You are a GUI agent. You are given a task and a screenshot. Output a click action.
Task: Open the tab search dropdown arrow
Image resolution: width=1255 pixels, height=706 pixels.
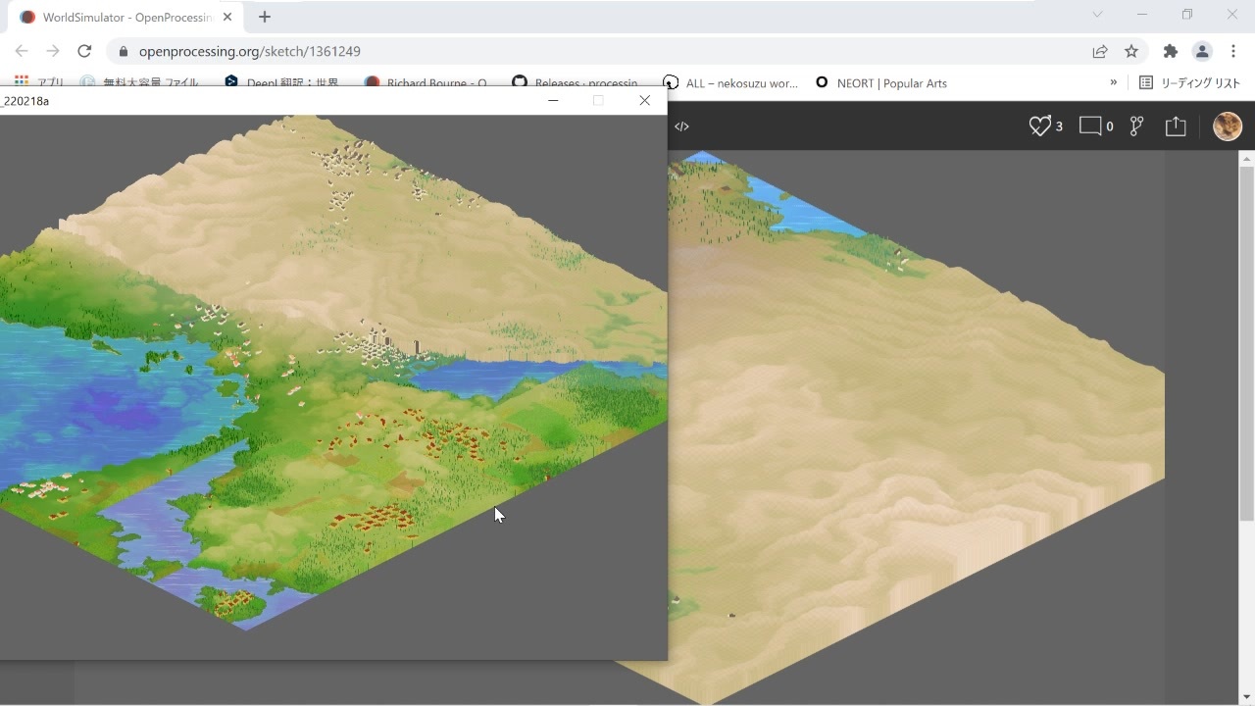(x=1097, y=15)
